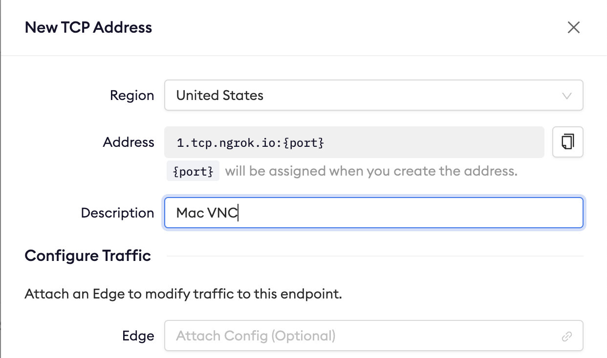Click the {port} badge in helper text
The image size is (607, 358).
click(193, 171)
